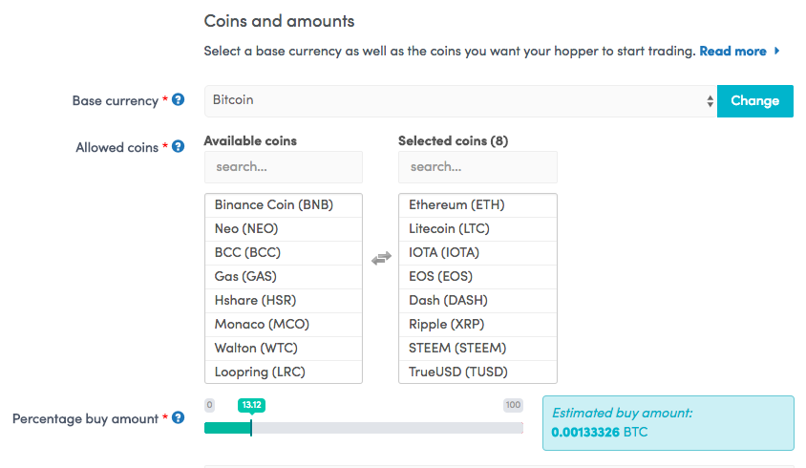The image size is (806, 468).
Task: Click the Selected coins search field
Action: point(477,166)
